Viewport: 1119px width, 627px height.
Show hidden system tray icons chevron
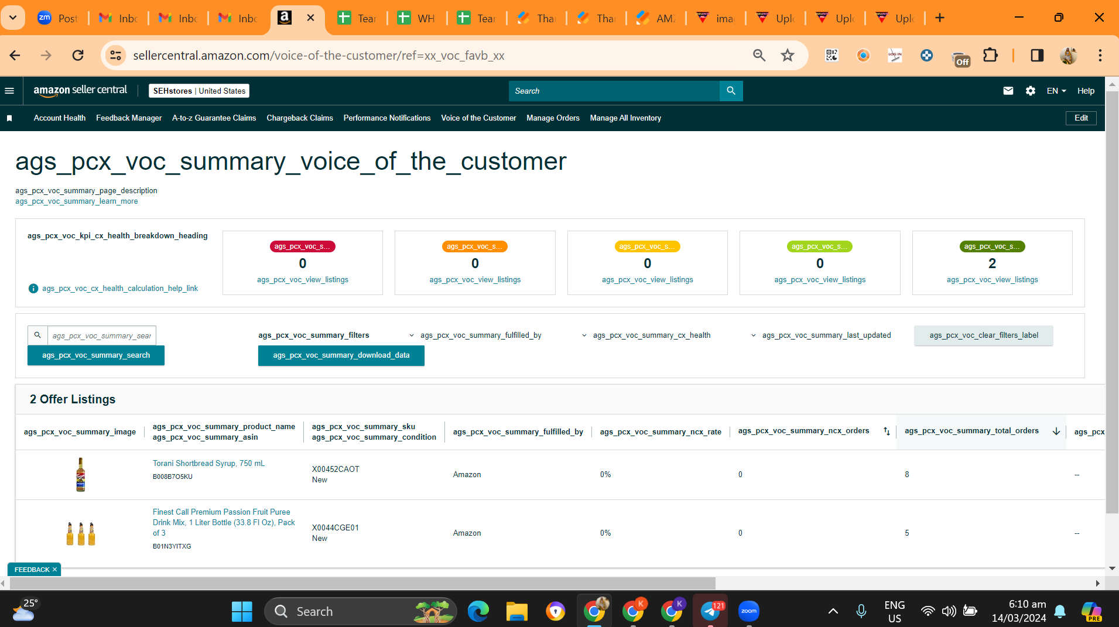(x=833, y=612)
